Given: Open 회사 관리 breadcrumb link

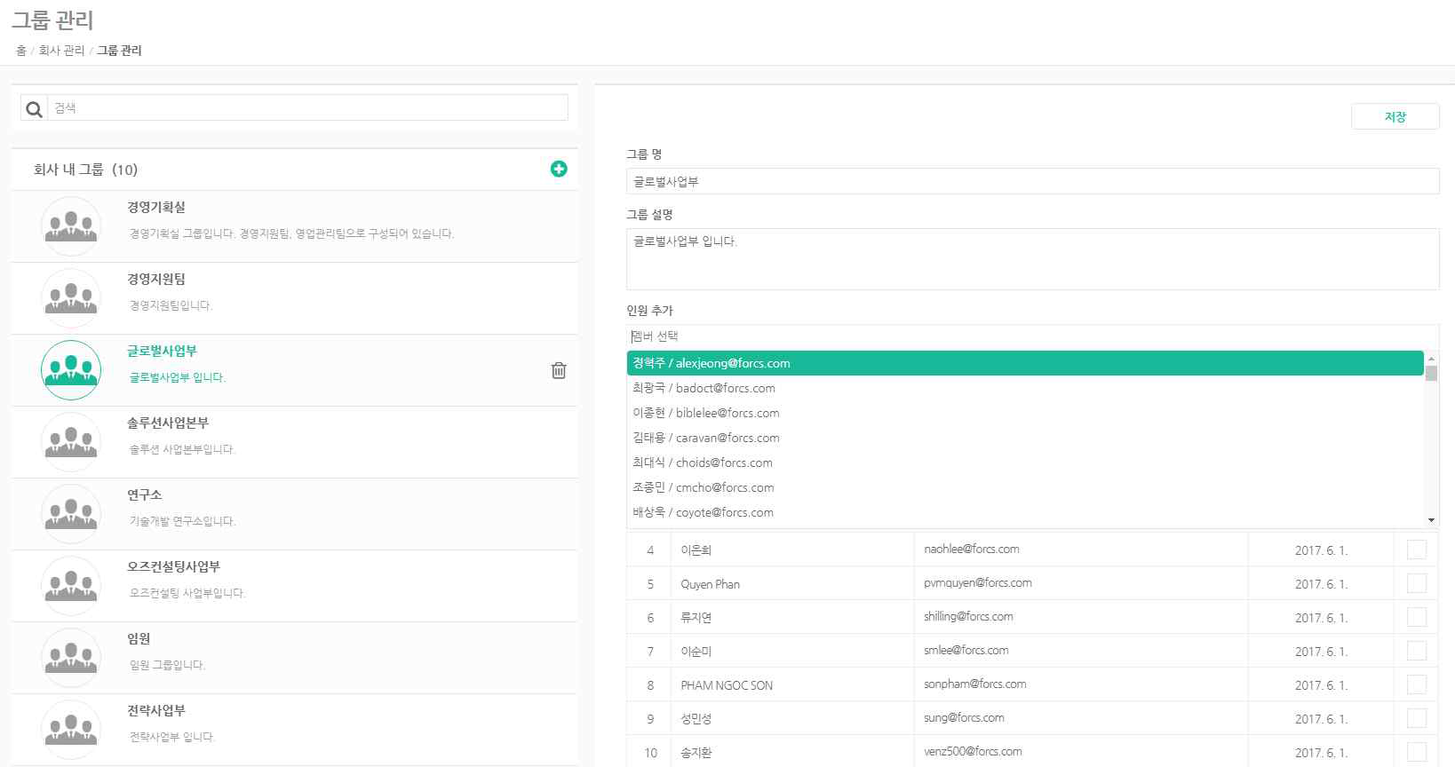Looking at the screenshot, I should click(61, 51).
